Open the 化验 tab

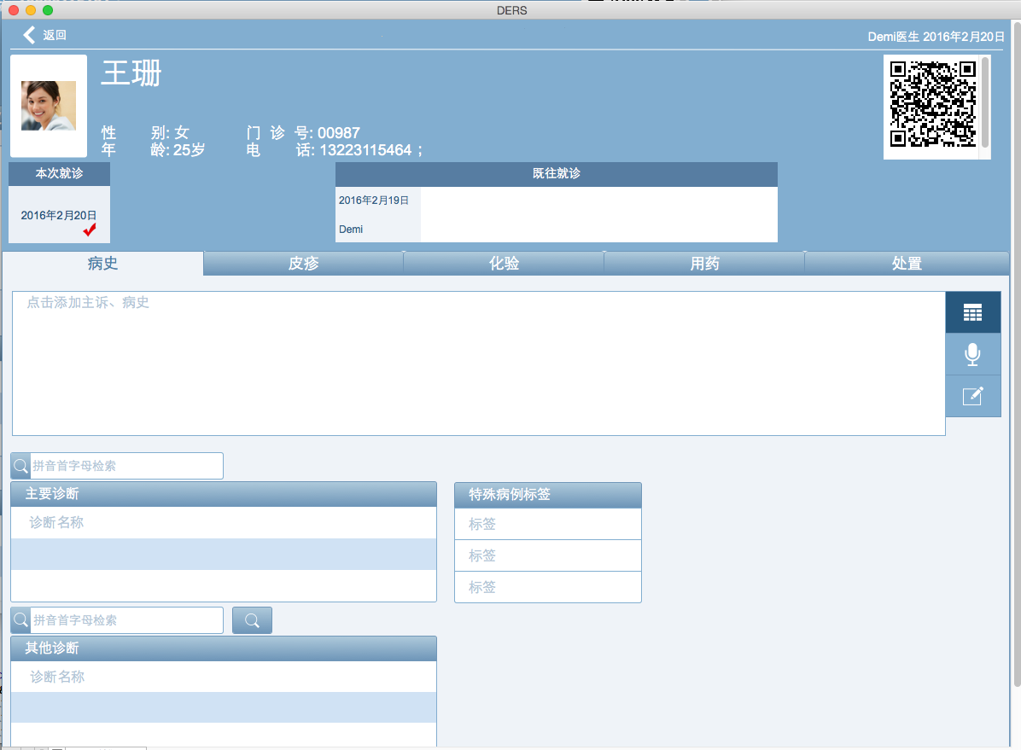pos(504,264)
